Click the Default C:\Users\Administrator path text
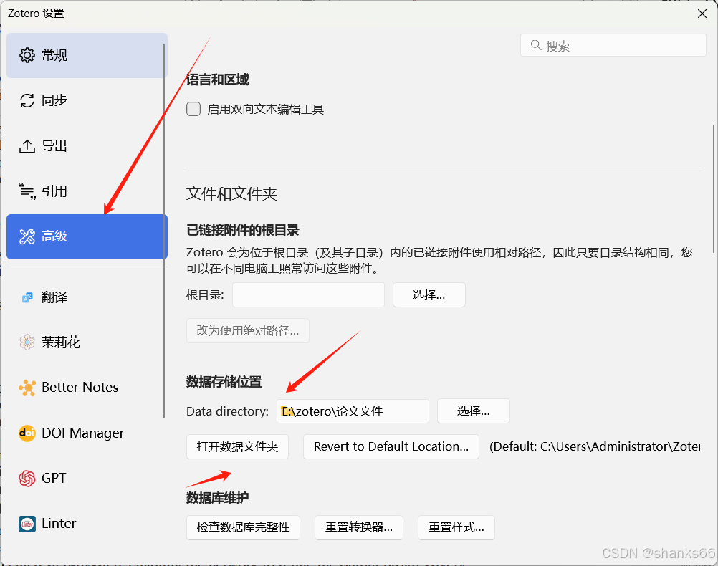This screenshot has width=718, height=566. (595, 446)
